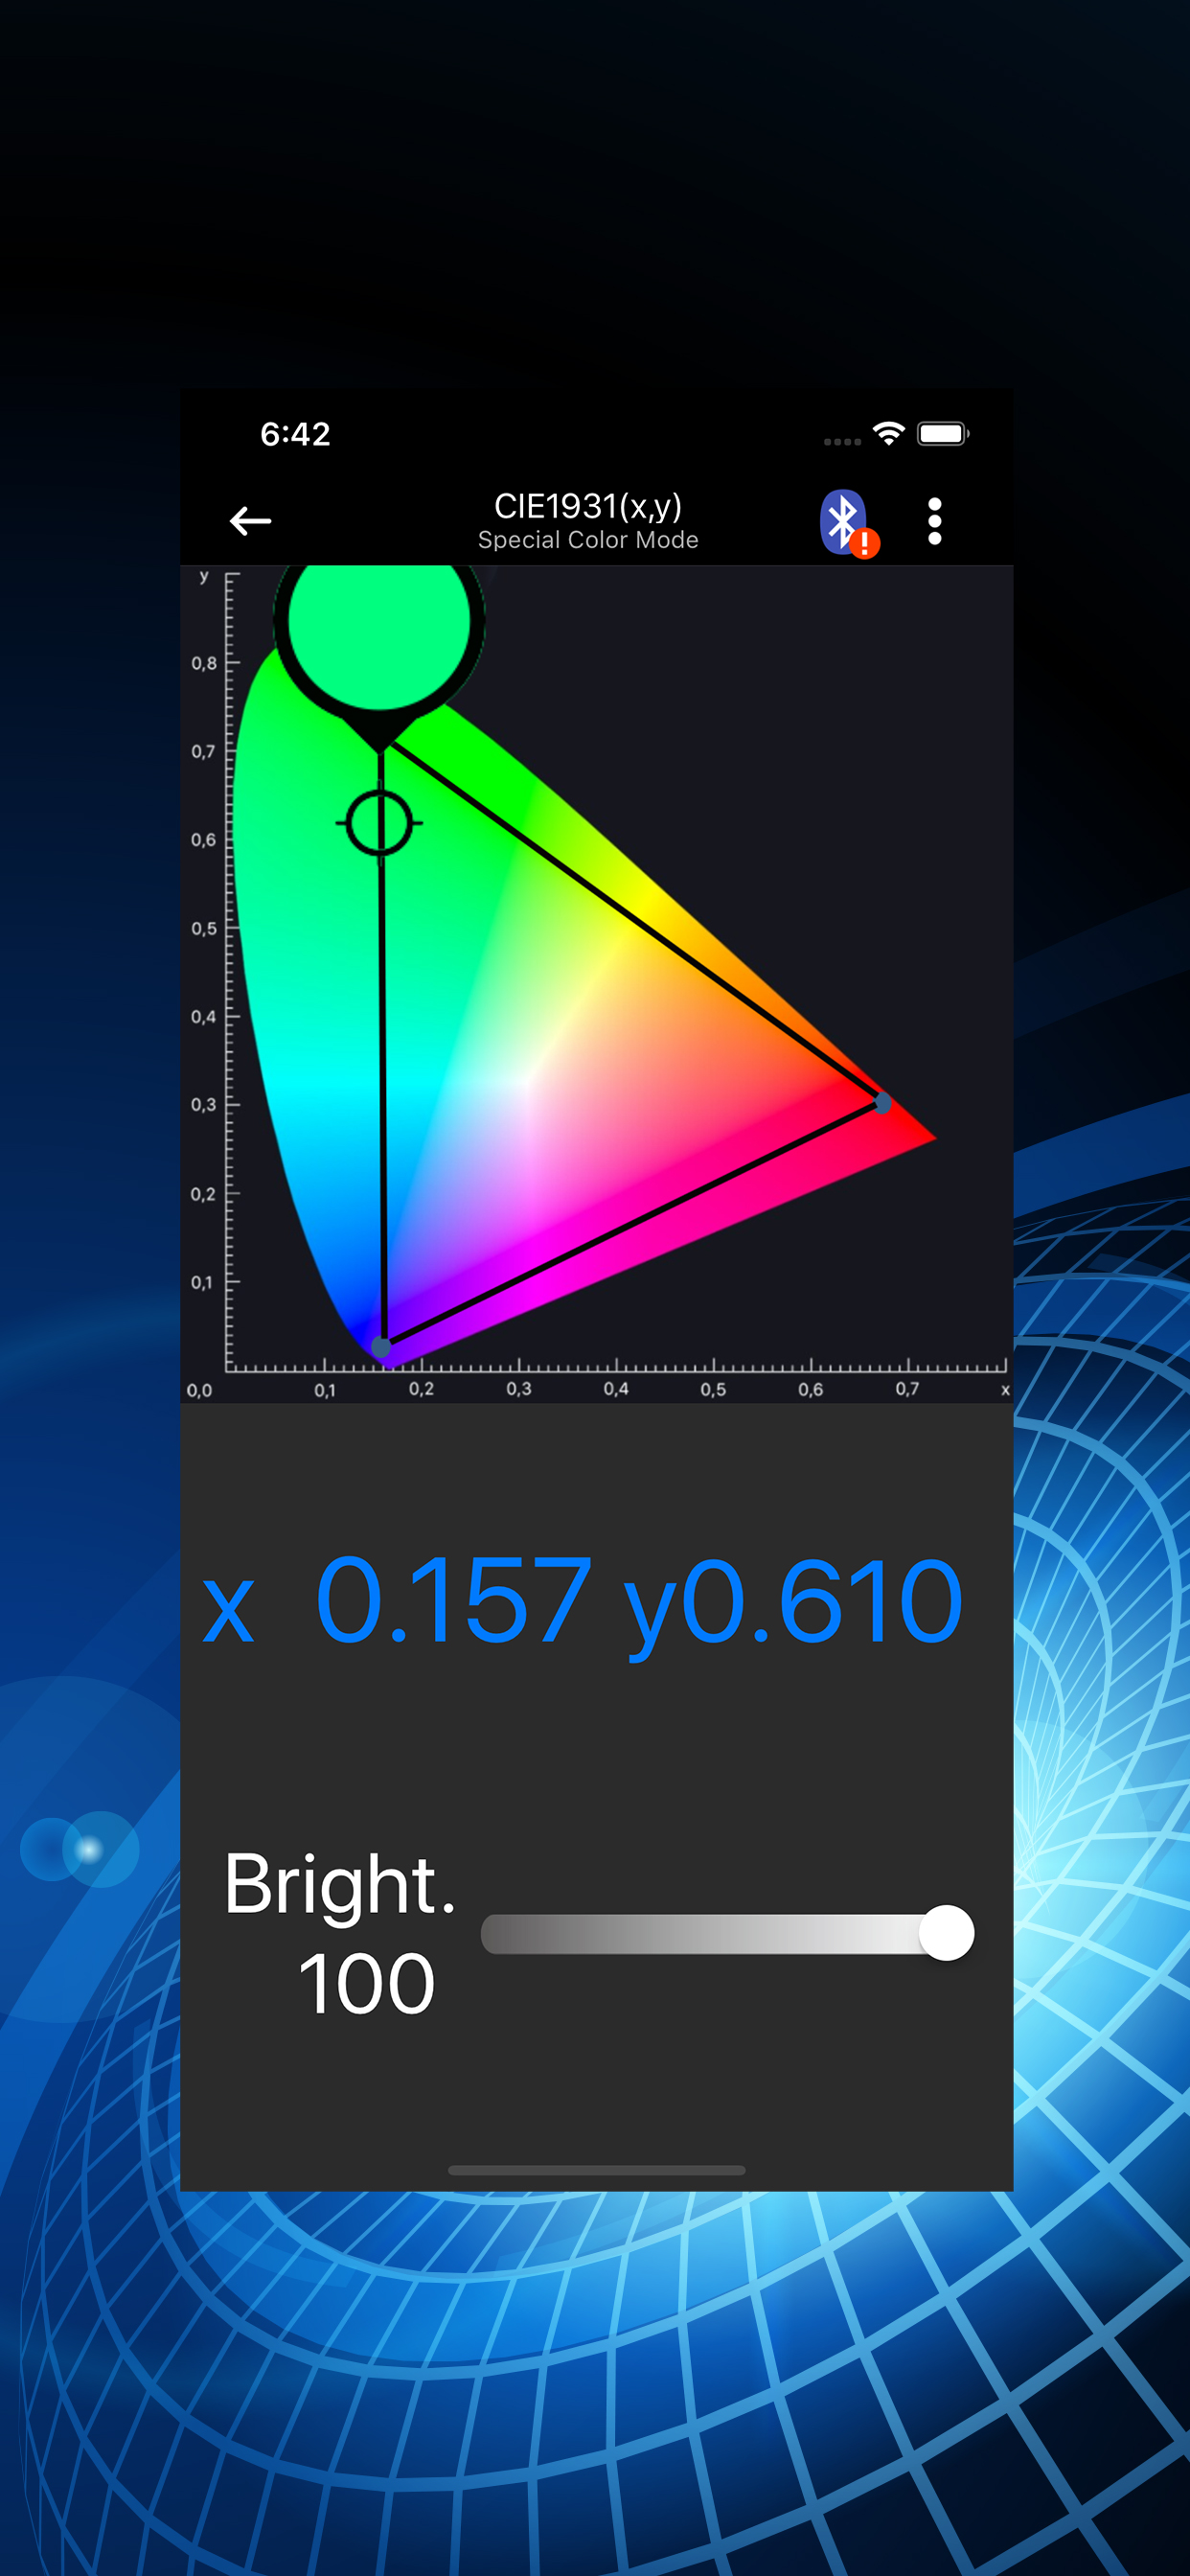Tap the Bright. label
The image size is (1190, 2576).
click(x=340, y=1884)
